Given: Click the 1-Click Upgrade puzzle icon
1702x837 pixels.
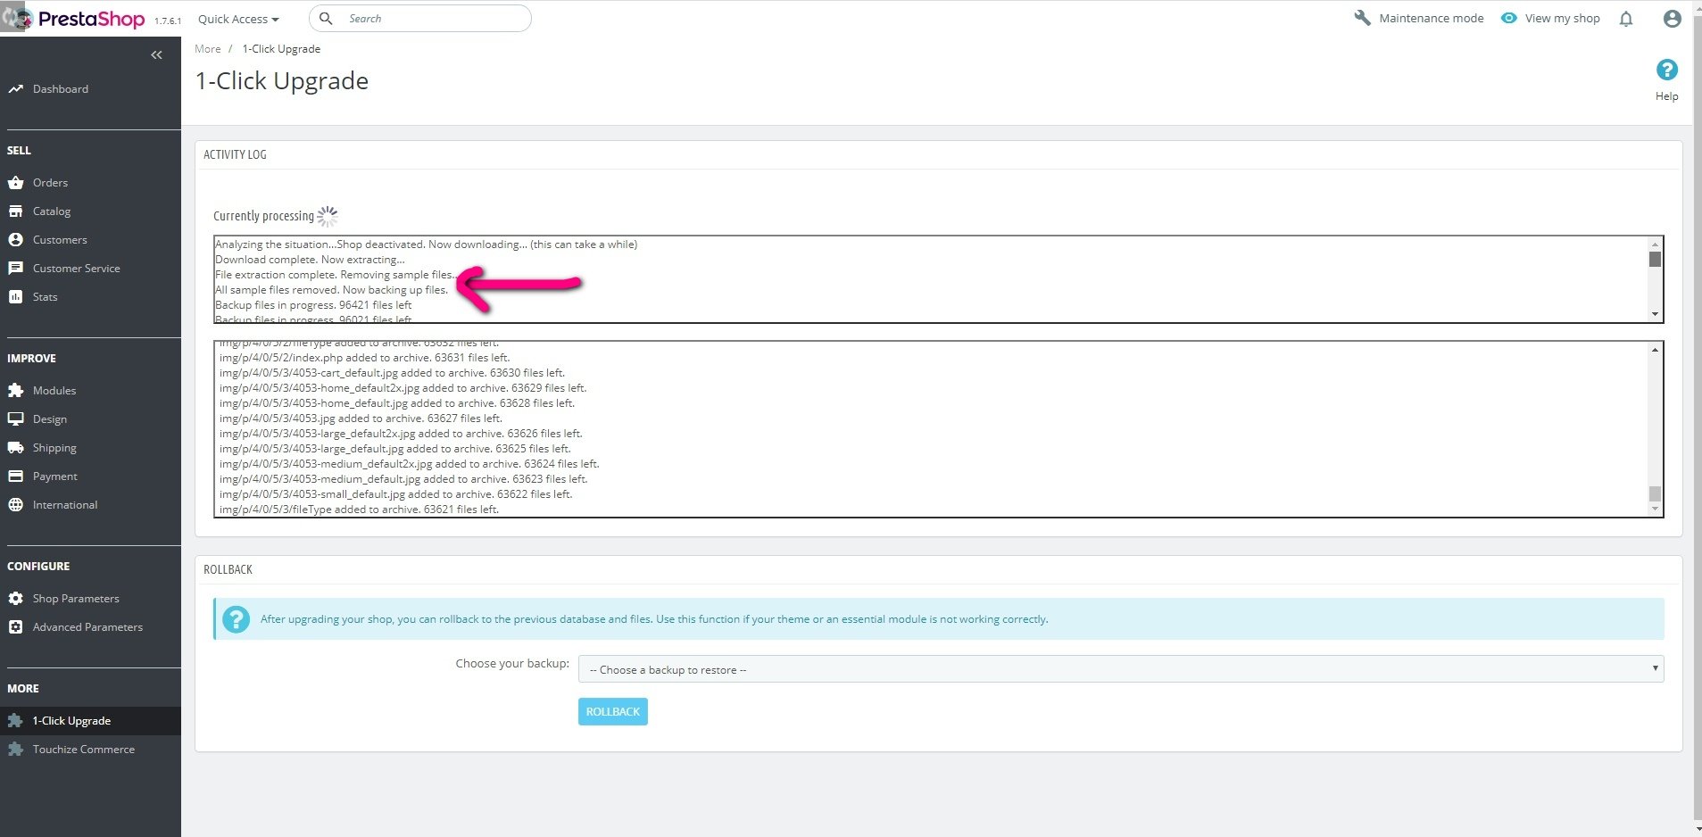Looking at the screenshot, I should pos(15,721).
